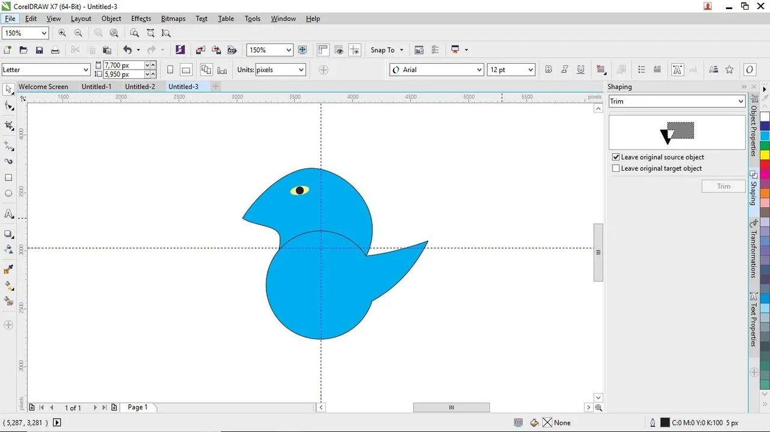Export the drawing
Image resolution: width=770 pixels, height=432 pixels.
pos(216,50)
